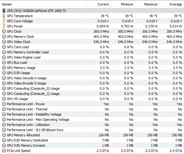Viewport: 184px width, 154px height.
Task: Click the gauge icon beside GPU Core Load
Action: click(4, 47)
